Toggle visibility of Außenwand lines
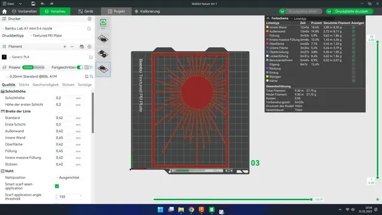This screenshot has width=382, height=215. pos(353,32)
